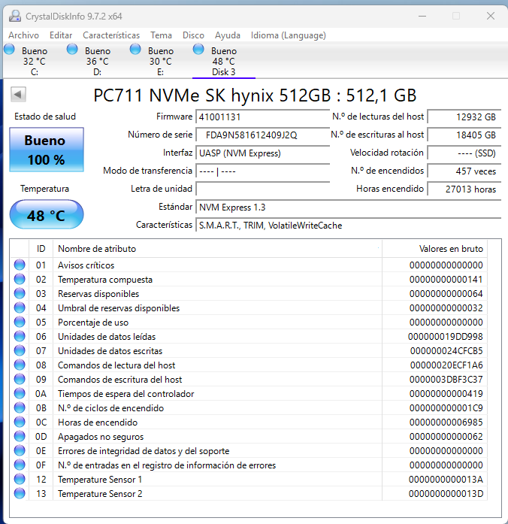Click the 48 °C temperature button

47,214
